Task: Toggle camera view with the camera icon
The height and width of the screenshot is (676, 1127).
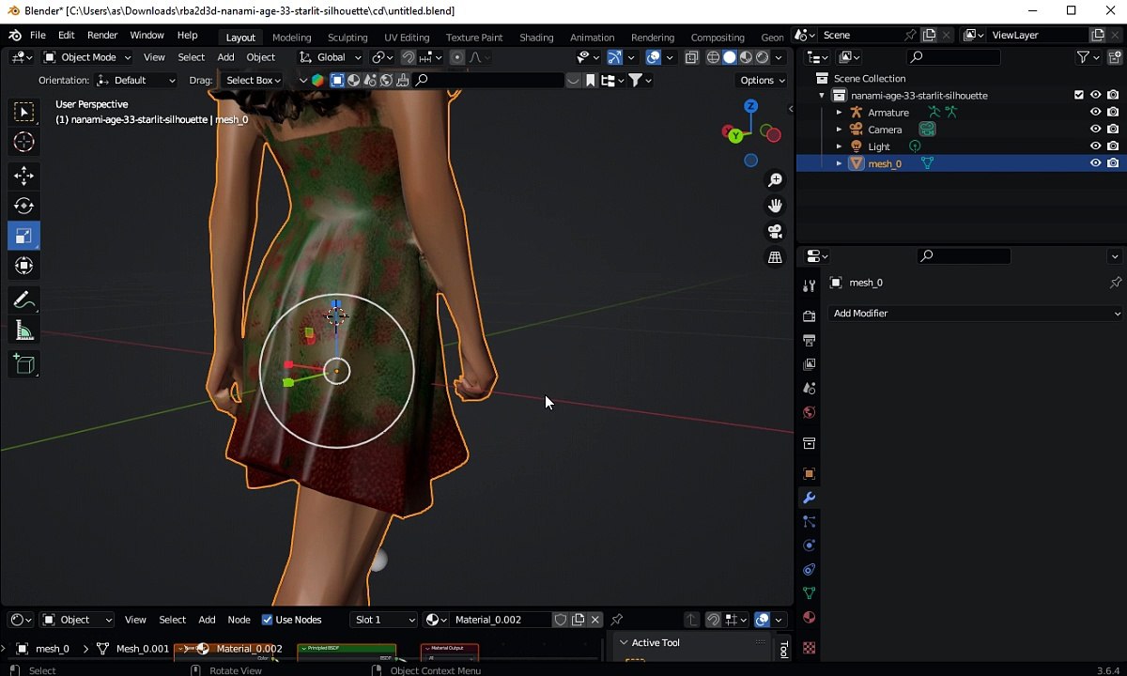Action: (x=775, y=231)
